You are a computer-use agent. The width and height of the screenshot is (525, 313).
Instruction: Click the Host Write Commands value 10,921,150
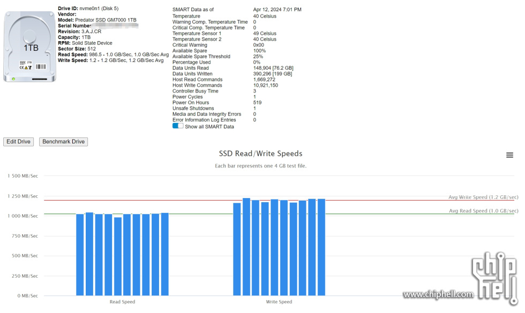coord(266,85)
